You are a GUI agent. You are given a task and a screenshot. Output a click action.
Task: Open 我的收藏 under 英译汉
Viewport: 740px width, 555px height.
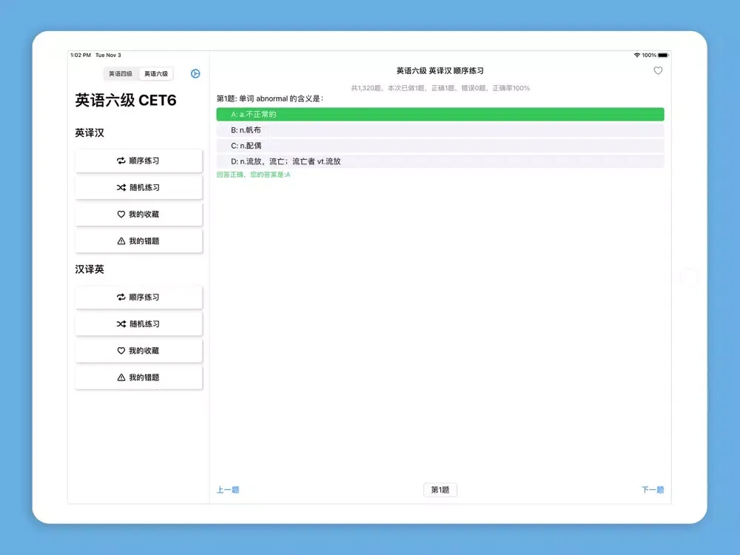pos(138,215)
